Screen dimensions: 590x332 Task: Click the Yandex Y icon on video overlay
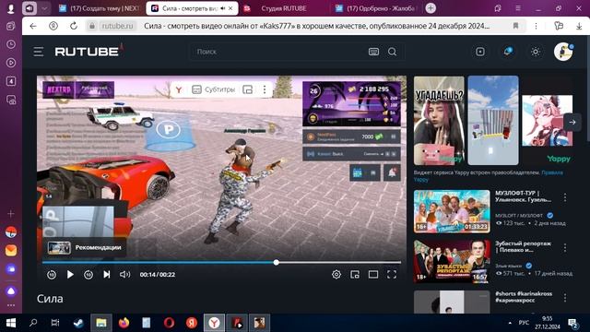tap(179, 89)
